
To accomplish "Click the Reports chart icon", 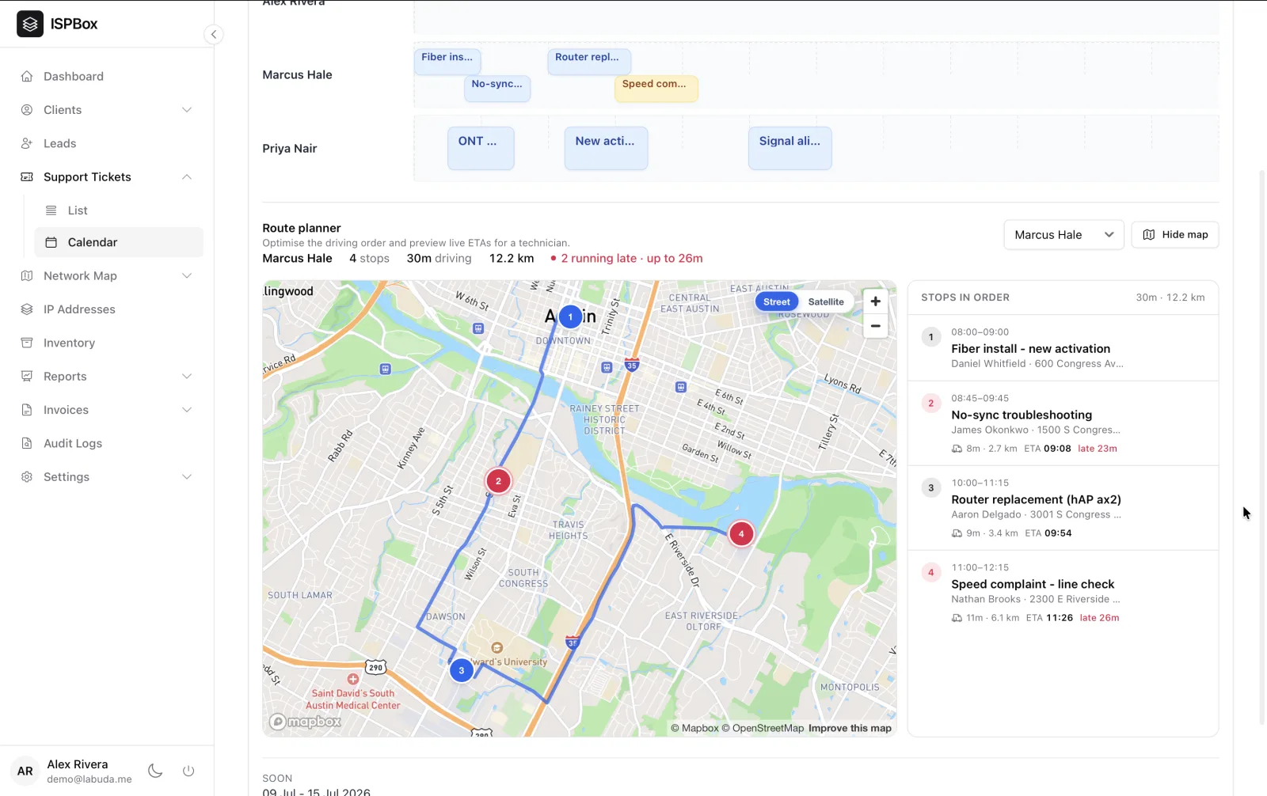I will point(27,377).
